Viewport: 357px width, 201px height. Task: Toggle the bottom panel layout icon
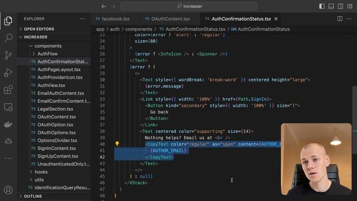coord(331,6)
